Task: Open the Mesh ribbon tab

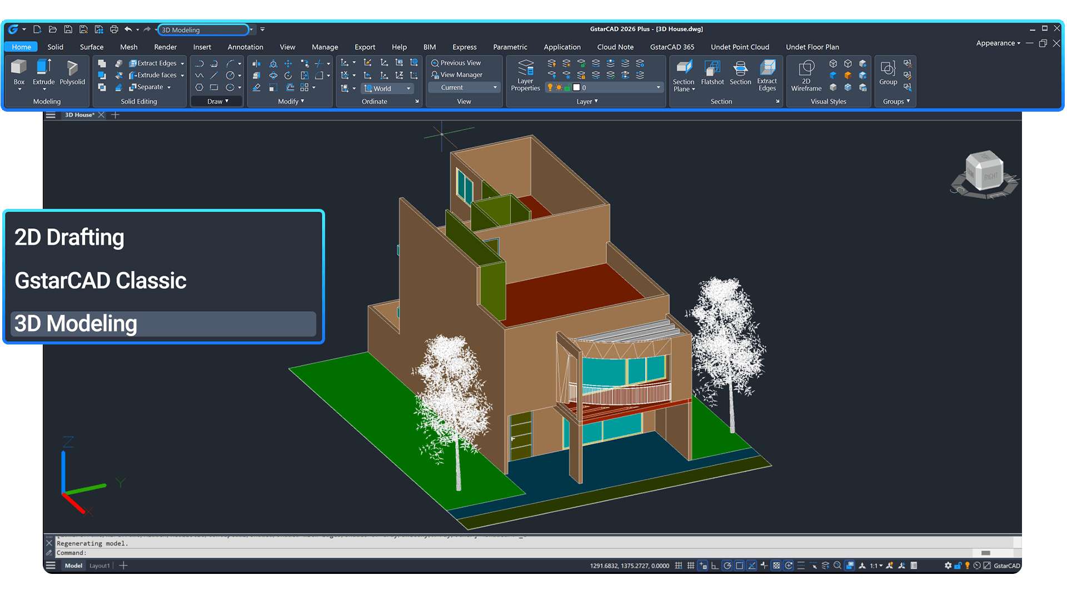Action: point(128,47)
